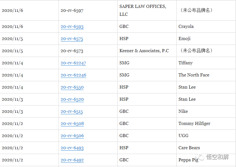Open case link 20-cv-6593
The height and width of the screenshot is (167, 236).
72,27
